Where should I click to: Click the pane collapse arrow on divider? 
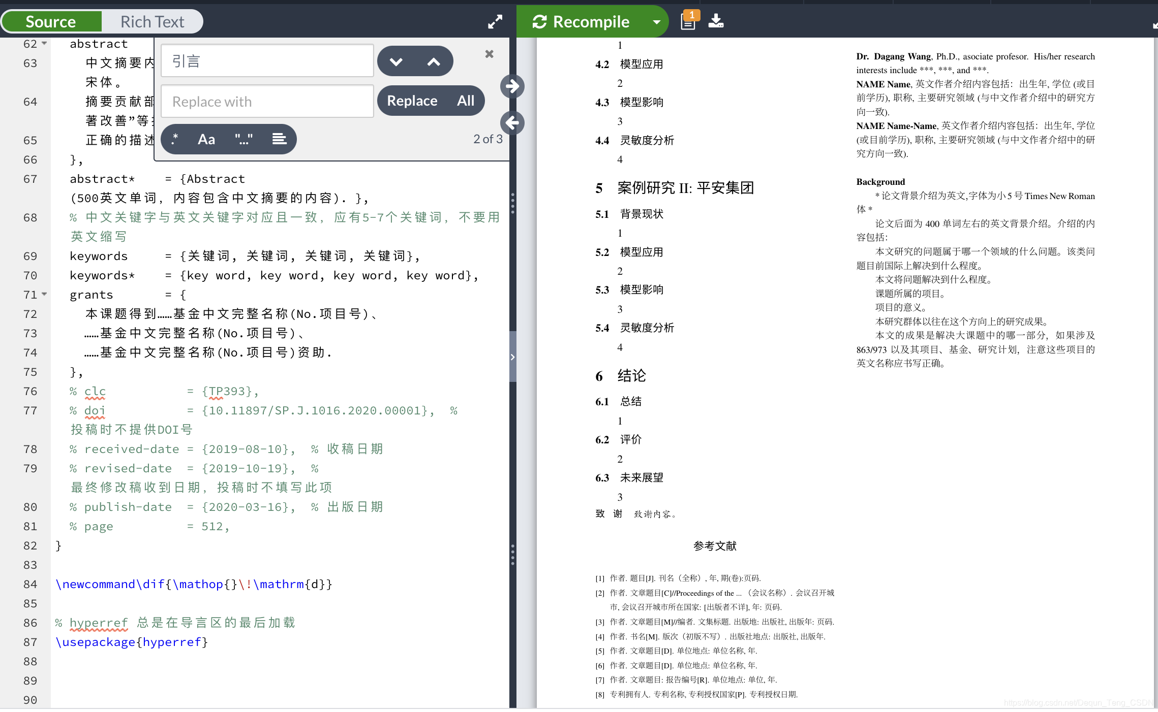click(x=512, y=357)
